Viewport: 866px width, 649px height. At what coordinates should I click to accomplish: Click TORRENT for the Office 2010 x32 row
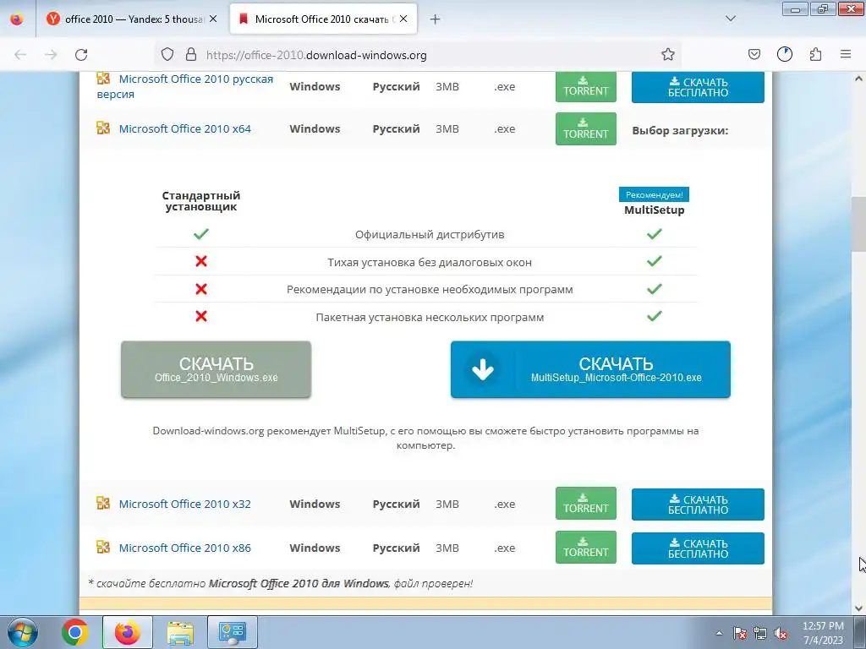click(x=585, y=504)
